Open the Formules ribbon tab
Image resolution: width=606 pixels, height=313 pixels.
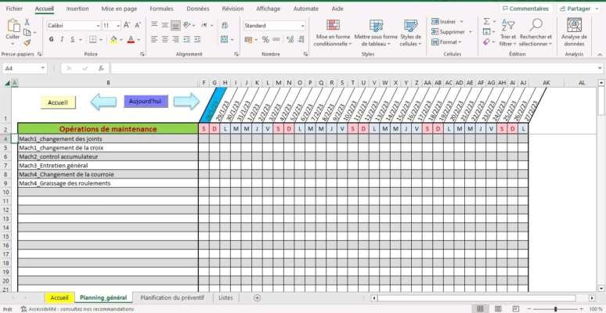pos(161,9)
